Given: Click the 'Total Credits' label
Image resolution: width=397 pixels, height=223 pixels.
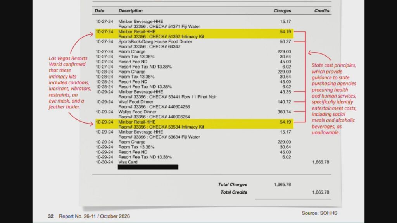Looking at the screenshot, I should [x=234, y=192].
